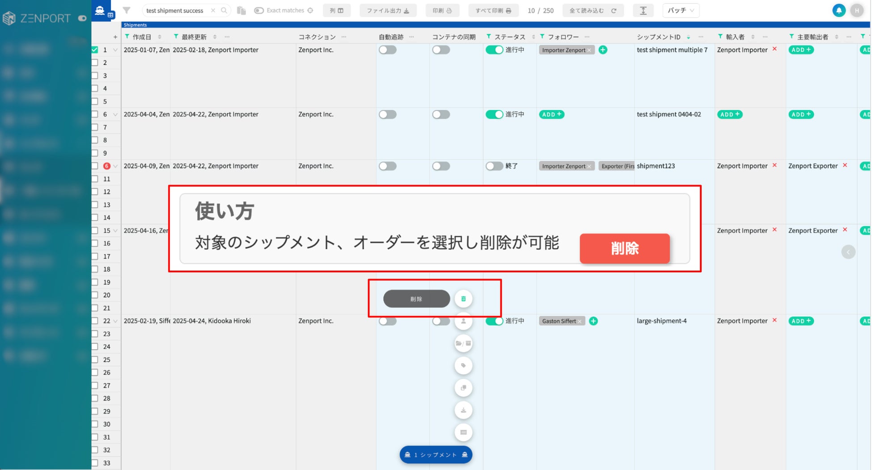Click the container icon in action stack
Image resolution: width=872 pixels, height=470 pixels.
(x=463, y=432)
